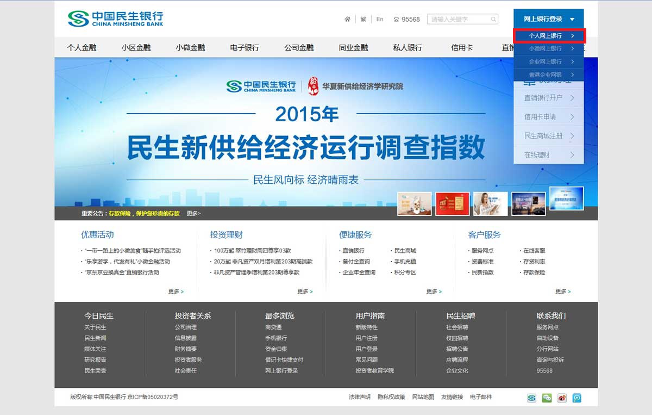Open 民生商城注册 quick link
This screenshot has width=652, height=415.
point(549,136)
